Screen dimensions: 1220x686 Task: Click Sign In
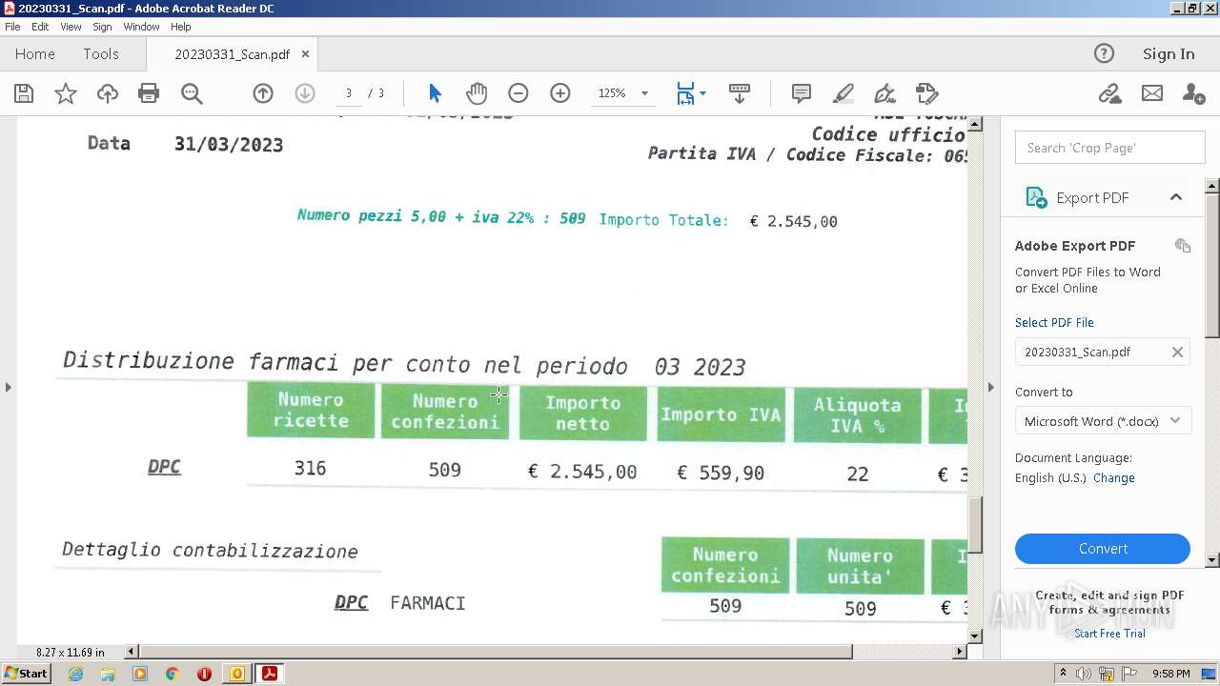(1169, 54)
